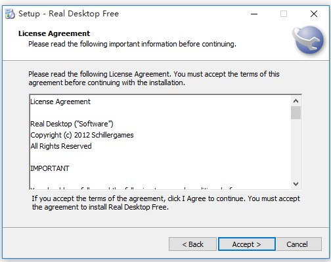331x262 pixels.
Task: Click the 'IMPORTANT' line in license text
Action: pyautogui.click(x=50, y=168)
